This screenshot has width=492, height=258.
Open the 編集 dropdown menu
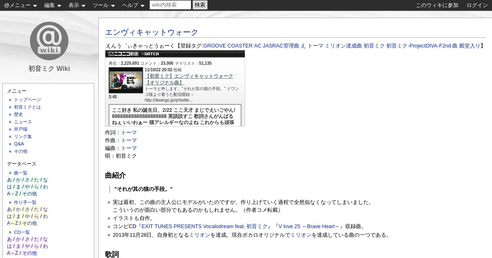(53, 5)
